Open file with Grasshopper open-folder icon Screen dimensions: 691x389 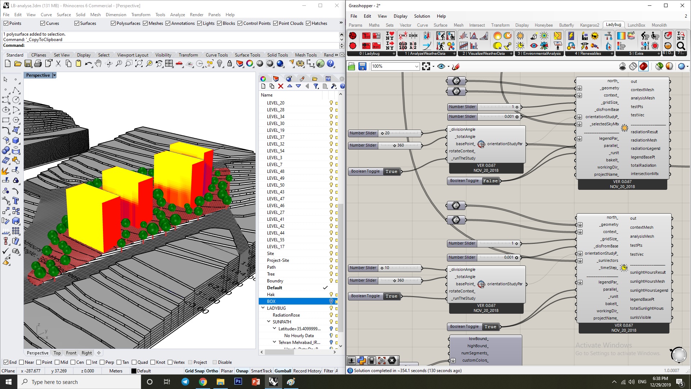click(x=352, y=67)
